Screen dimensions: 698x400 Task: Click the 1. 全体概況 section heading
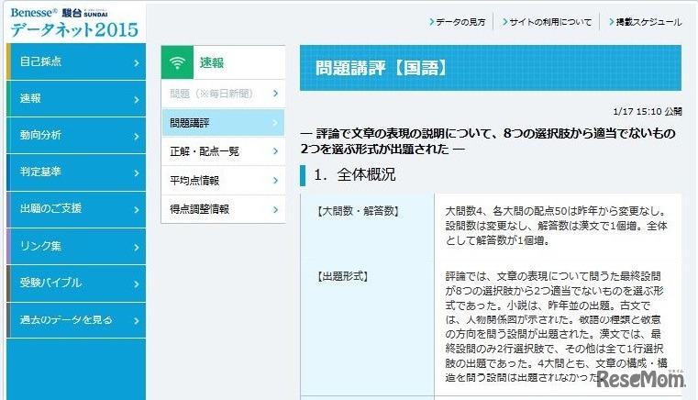(x=354, y=174)
